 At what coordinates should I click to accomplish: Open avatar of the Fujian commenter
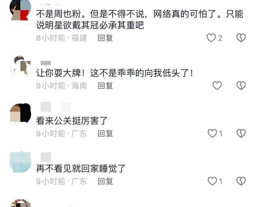click(20, 10)
